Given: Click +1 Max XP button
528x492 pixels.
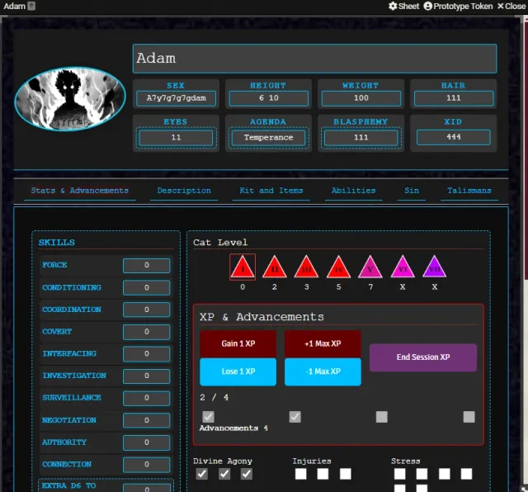Looking at the screenshot, I should pyautogui.click(x=323, y=343).
